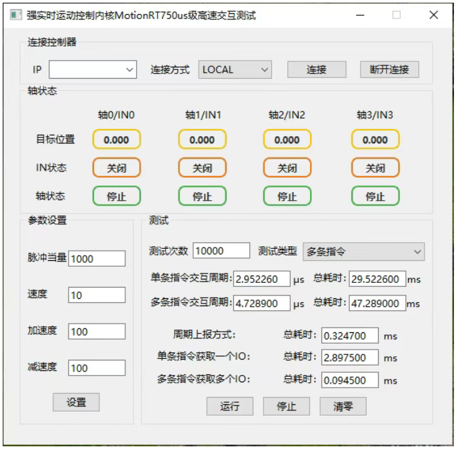Image resolution: width=456 pixels, height=449 pixels.
Task: Click the 断开连接 button
Action: tap(389, 69)
